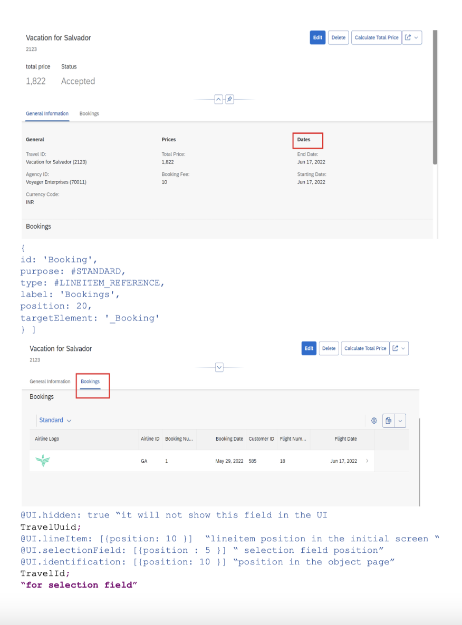
Task: Open export options dropdown arrow
Action: pyautogui.click(x=400, y=421)
